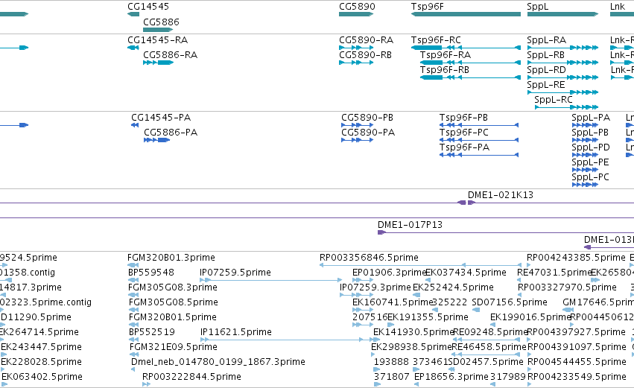Open protein CG14545-PA
The width and height of the screenshot is (634, 388).
(160, 118)
